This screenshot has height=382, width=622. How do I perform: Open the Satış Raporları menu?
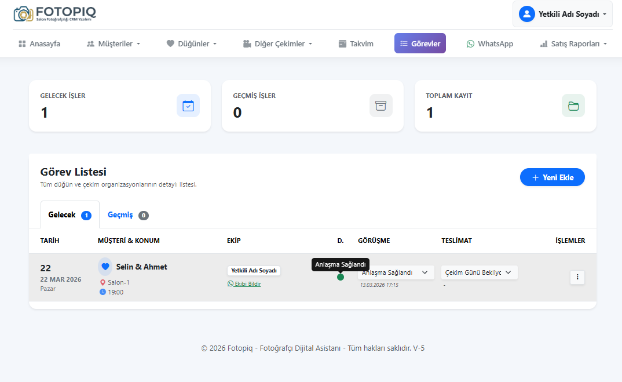pyautogui.click(x=573, y=43)
